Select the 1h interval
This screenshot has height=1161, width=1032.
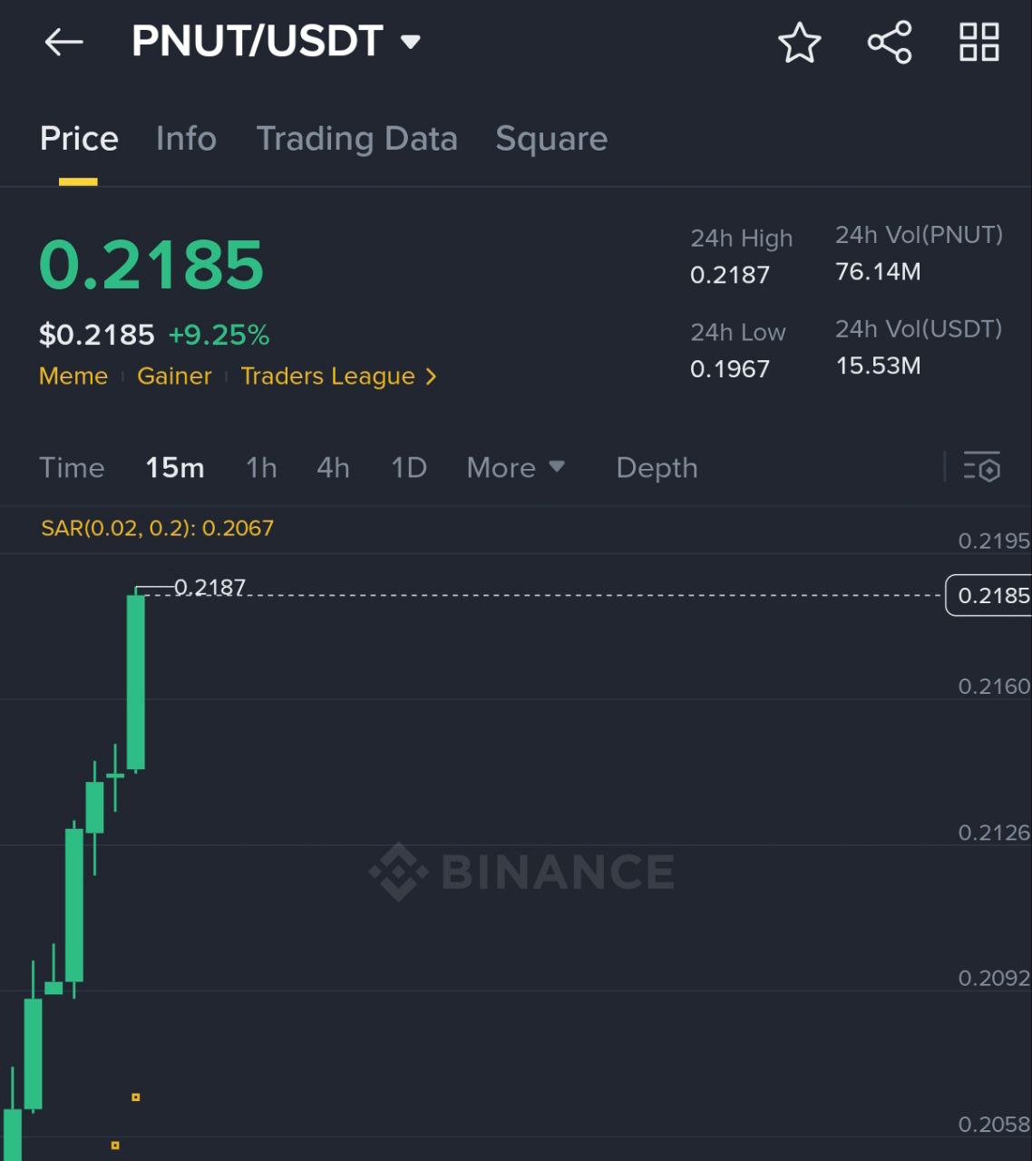pos(261,467)
